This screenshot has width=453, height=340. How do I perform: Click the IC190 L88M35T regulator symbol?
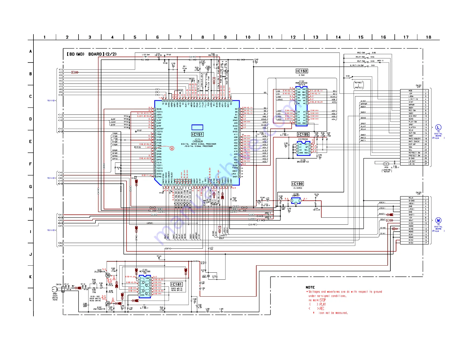296,201
